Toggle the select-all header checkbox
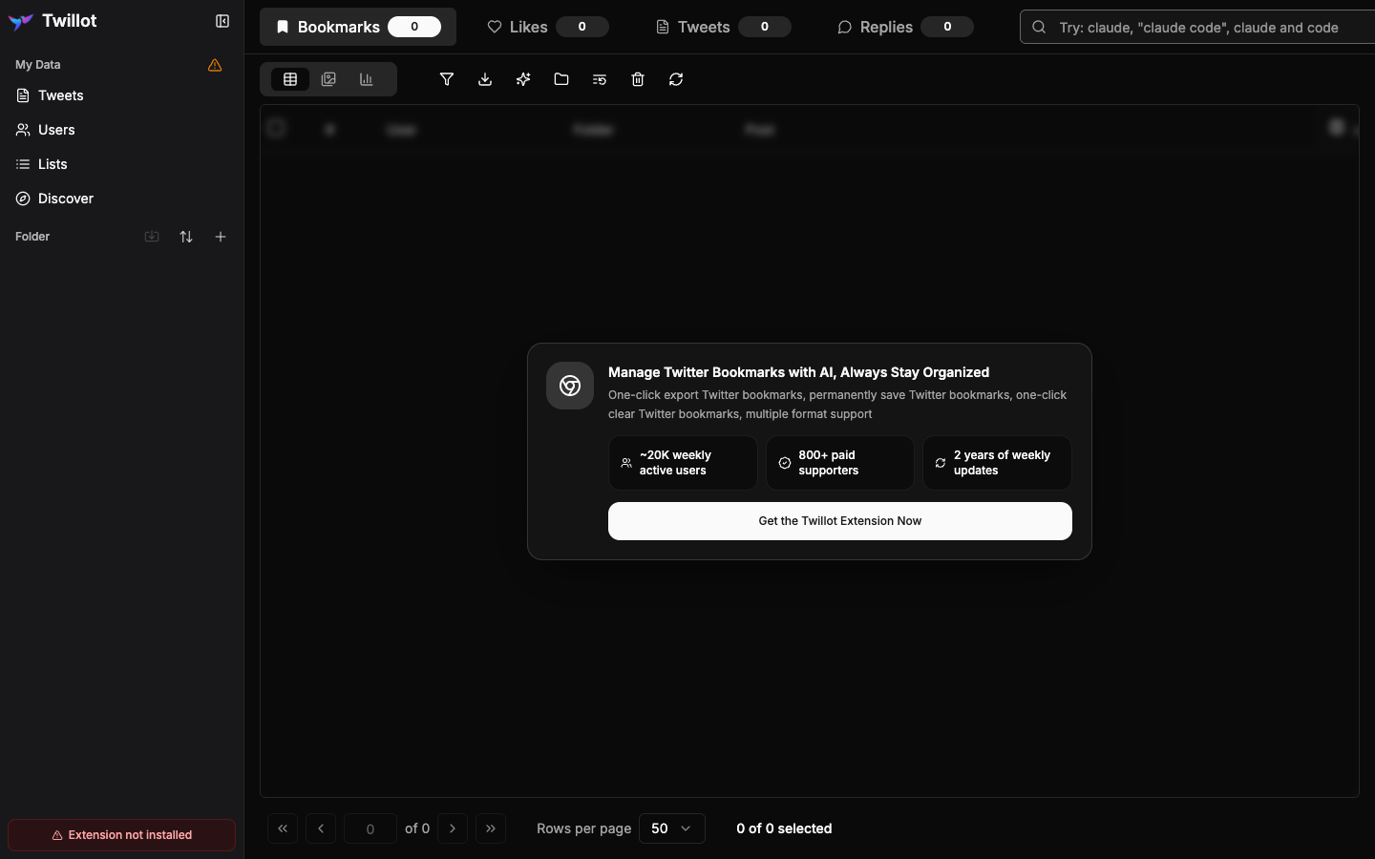The height and width of the screenshot is (859, 1375). coord(277,128)
